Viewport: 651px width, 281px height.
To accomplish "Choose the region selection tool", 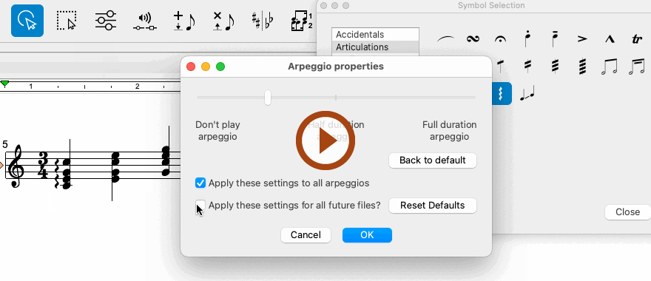I will click(67, 21).
